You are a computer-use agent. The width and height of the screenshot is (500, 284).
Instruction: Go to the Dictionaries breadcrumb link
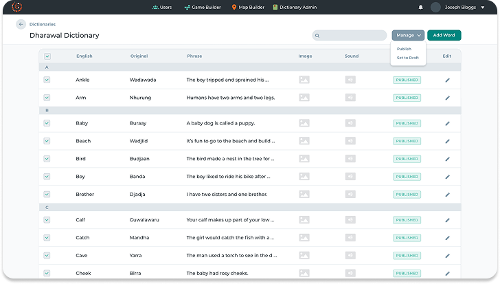click(x=43, y=24)
